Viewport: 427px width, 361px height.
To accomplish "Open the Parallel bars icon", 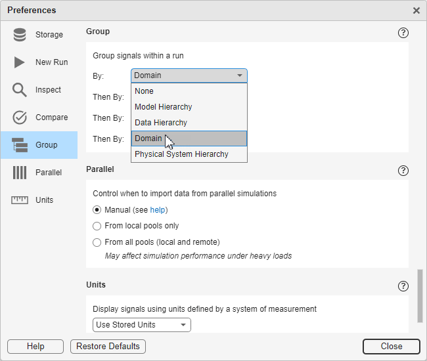I will pos(20,173).
